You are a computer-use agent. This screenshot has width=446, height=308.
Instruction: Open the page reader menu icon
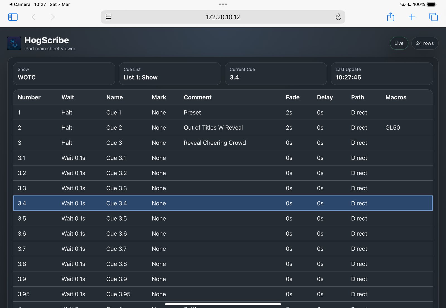click(x=108, y=17)
